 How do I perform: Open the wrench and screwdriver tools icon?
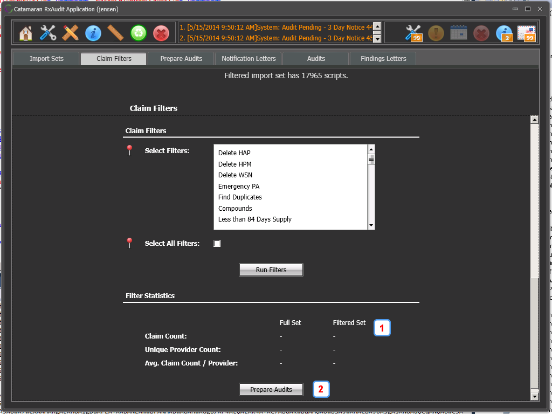pos(48,33)
